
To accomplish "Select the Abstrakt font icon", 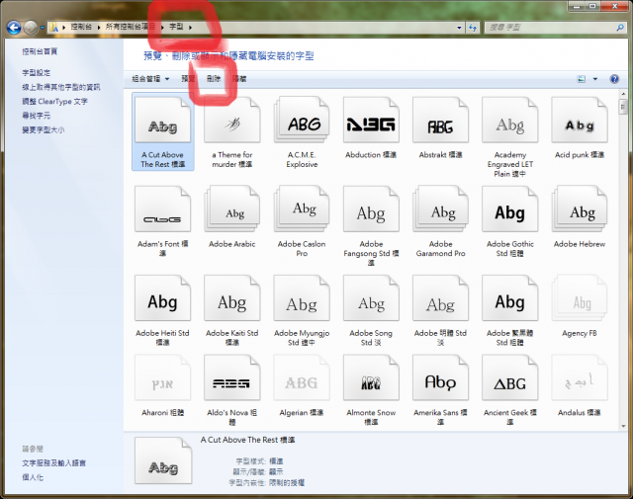I will 441,120.
